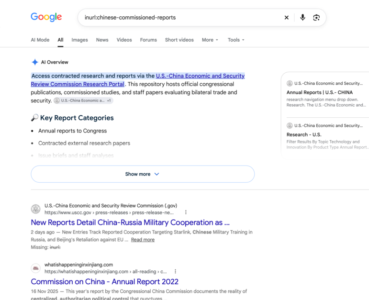Click uscc.gov press-releases breadcrumb URL
This screenshot has height=300, width=369.
tap(109, 212)
